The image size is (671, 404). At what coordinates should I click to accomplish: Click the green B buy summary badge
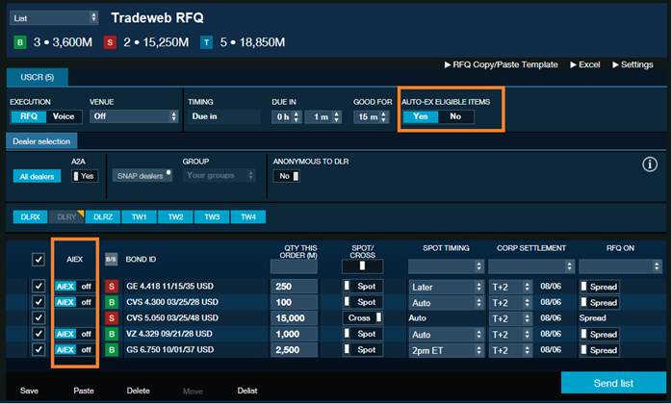[x=19, y=42]
